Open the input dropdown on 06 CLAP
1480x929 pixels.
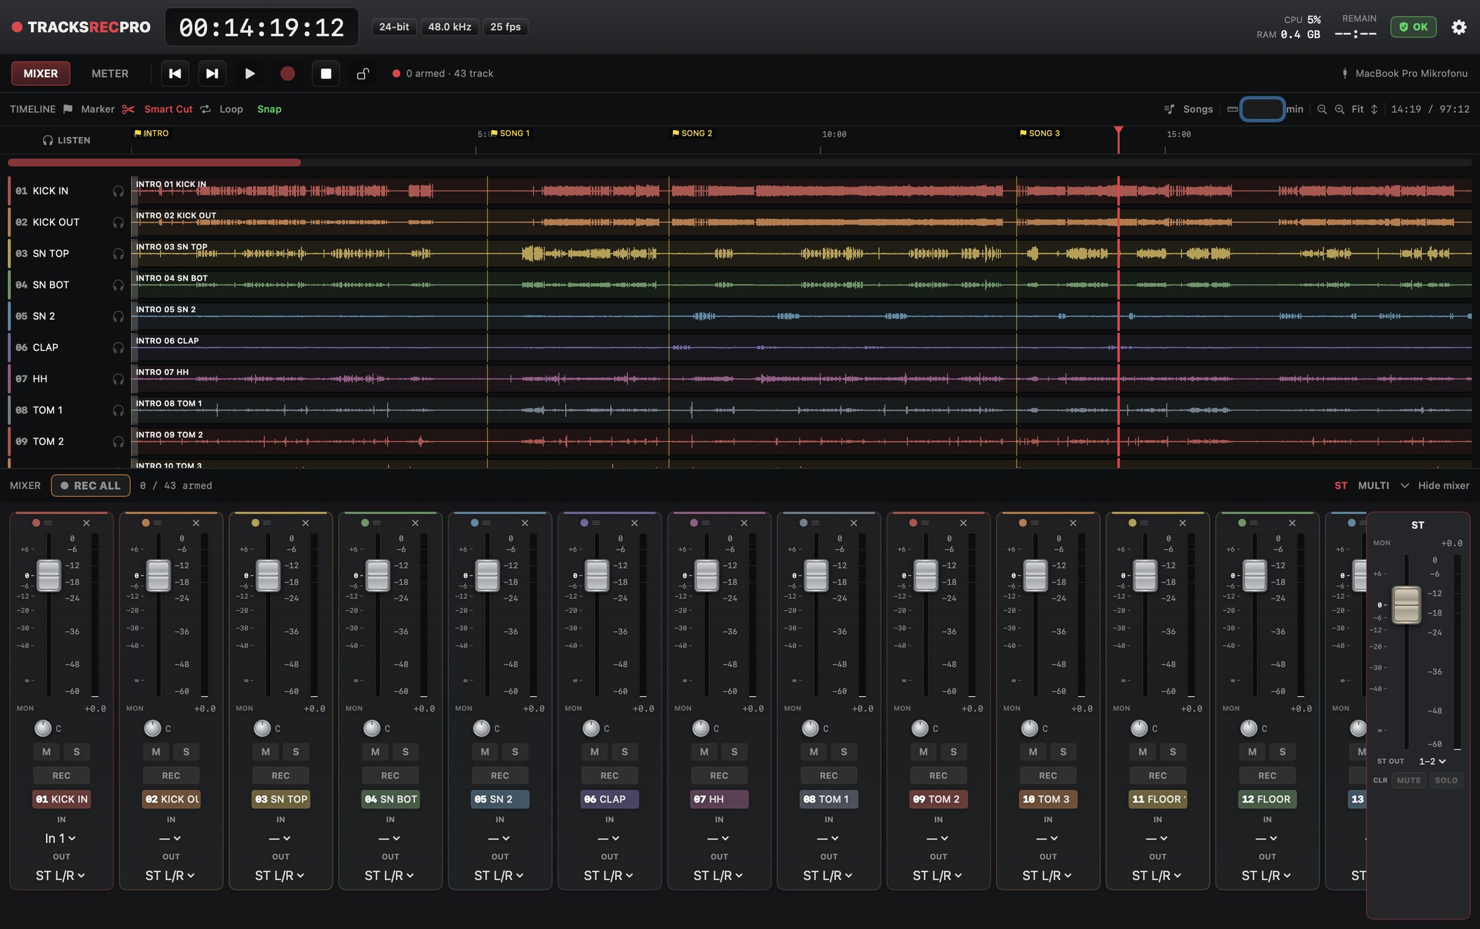(608, 838)
